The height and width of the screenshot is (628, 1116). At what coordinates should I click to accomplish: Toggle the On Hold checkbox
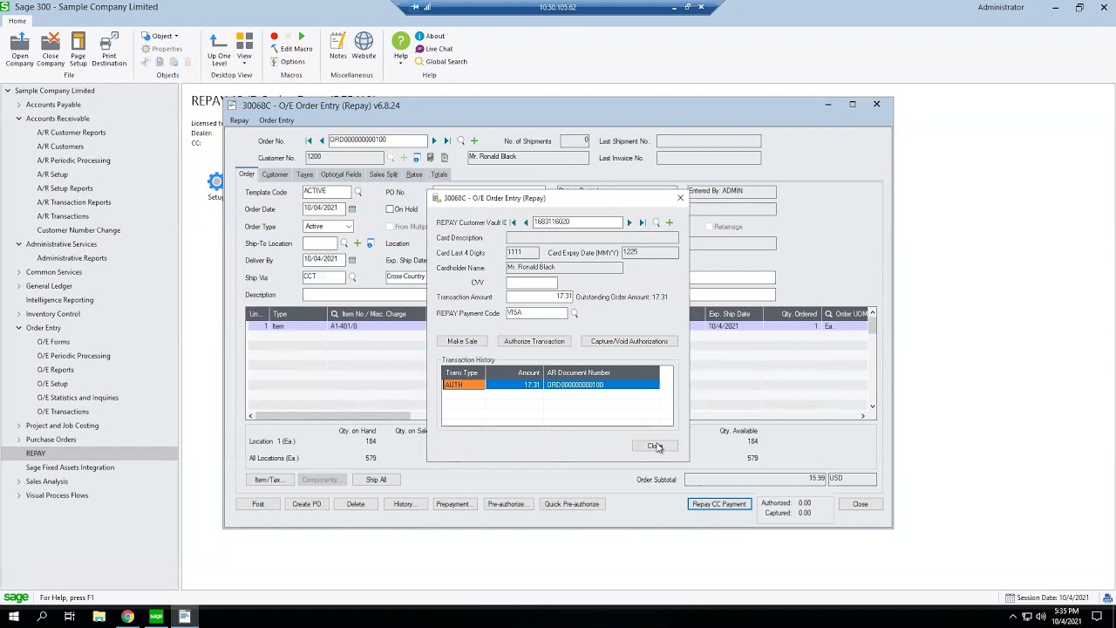point(390,209)
